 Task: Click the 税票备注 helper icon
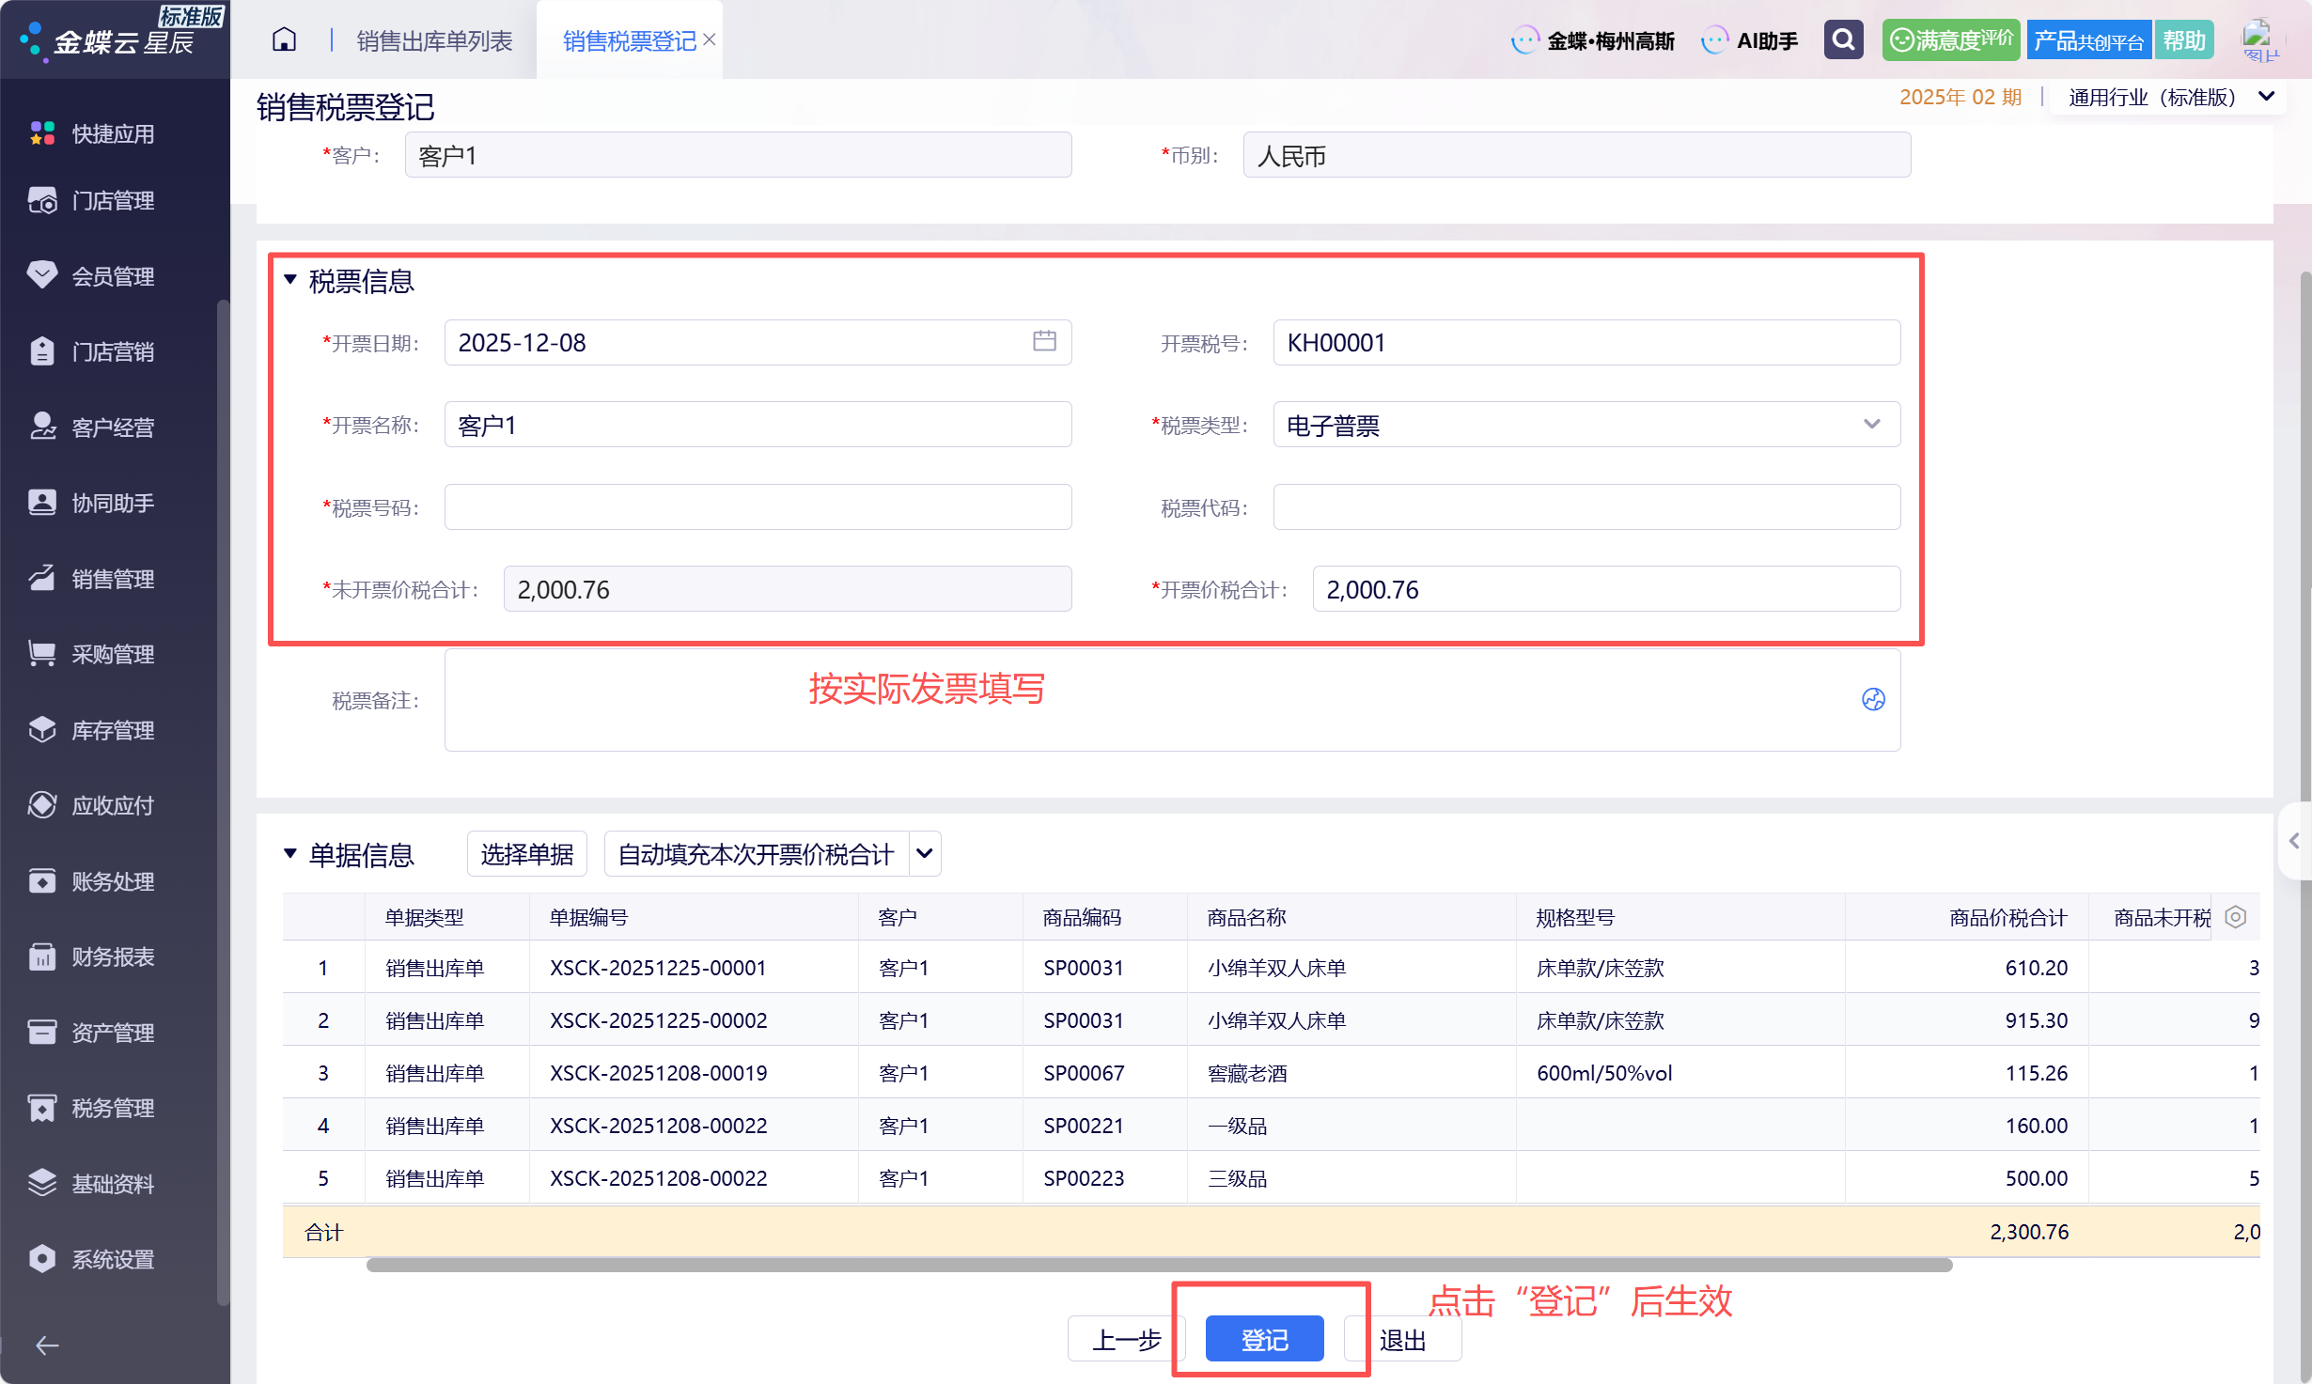(1873, 699)
